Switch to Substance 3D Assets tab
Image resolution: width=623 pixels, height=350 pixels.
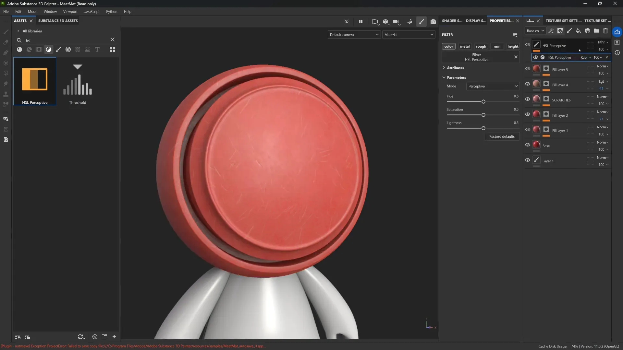(x=58, y=21)
